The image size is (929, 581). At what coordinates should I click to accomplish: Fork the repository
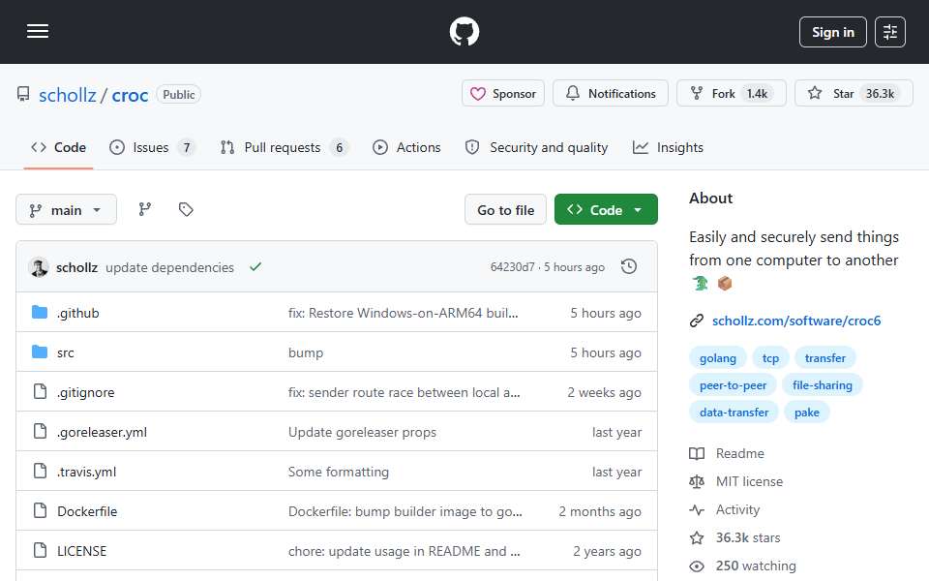(x=732, y=94)
